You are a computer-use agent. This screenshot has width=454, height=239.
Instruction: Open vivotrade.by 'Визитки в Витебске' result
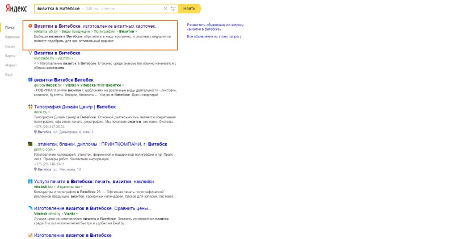click(x=57, y=53)
